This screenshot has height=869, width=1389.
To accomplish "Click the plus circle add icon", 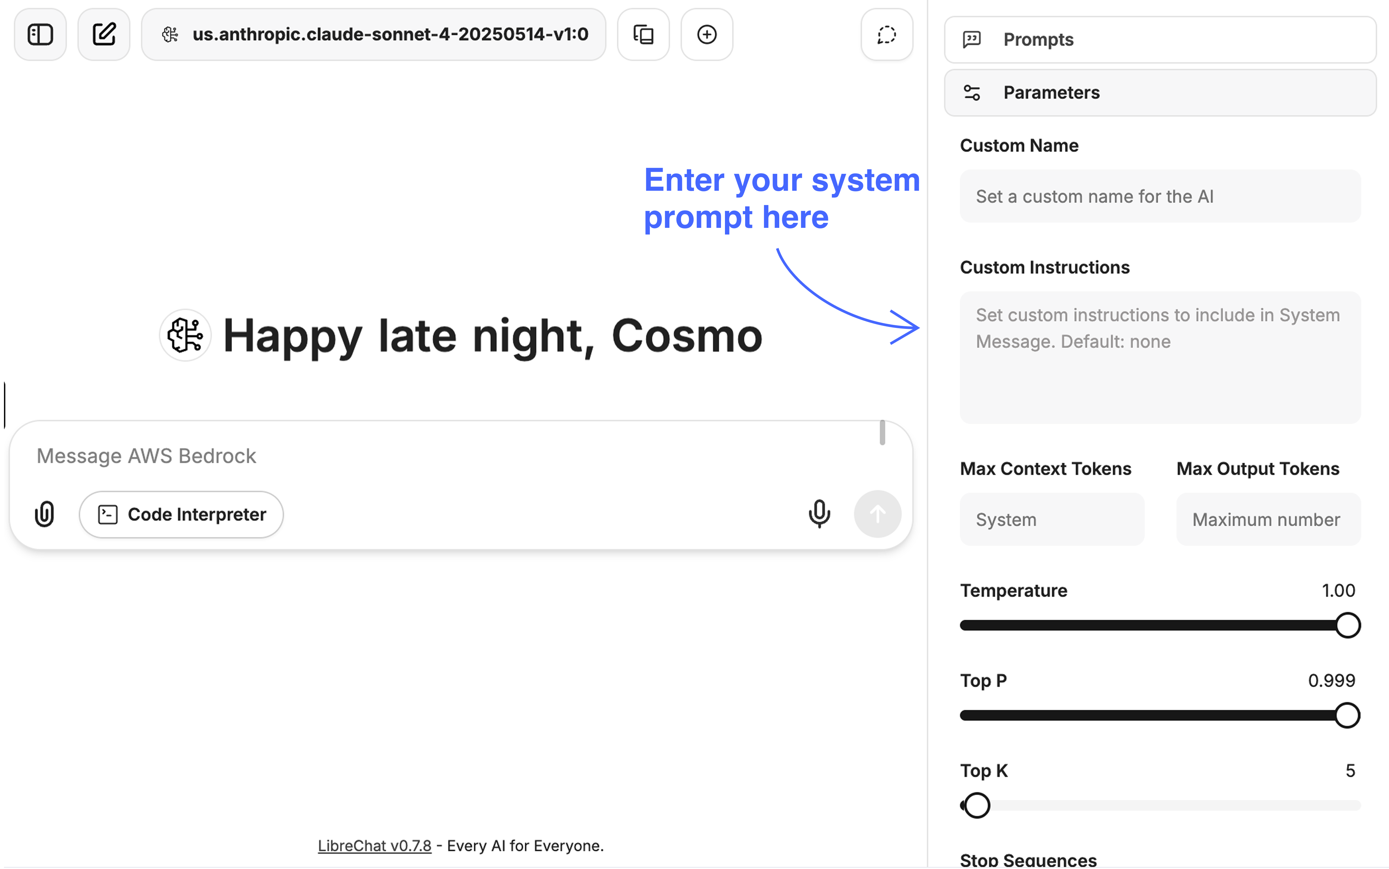I will [706, 34].
